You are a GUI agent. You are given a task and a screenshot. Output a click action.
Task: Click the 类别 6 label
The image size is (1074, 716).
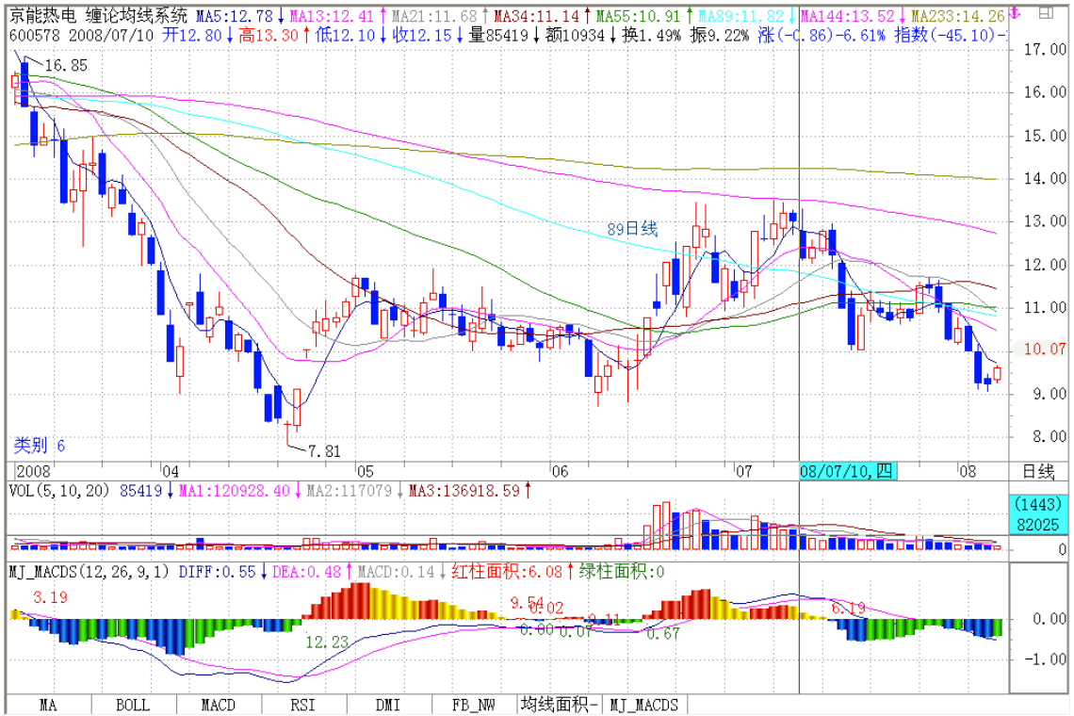coord(39,446)
